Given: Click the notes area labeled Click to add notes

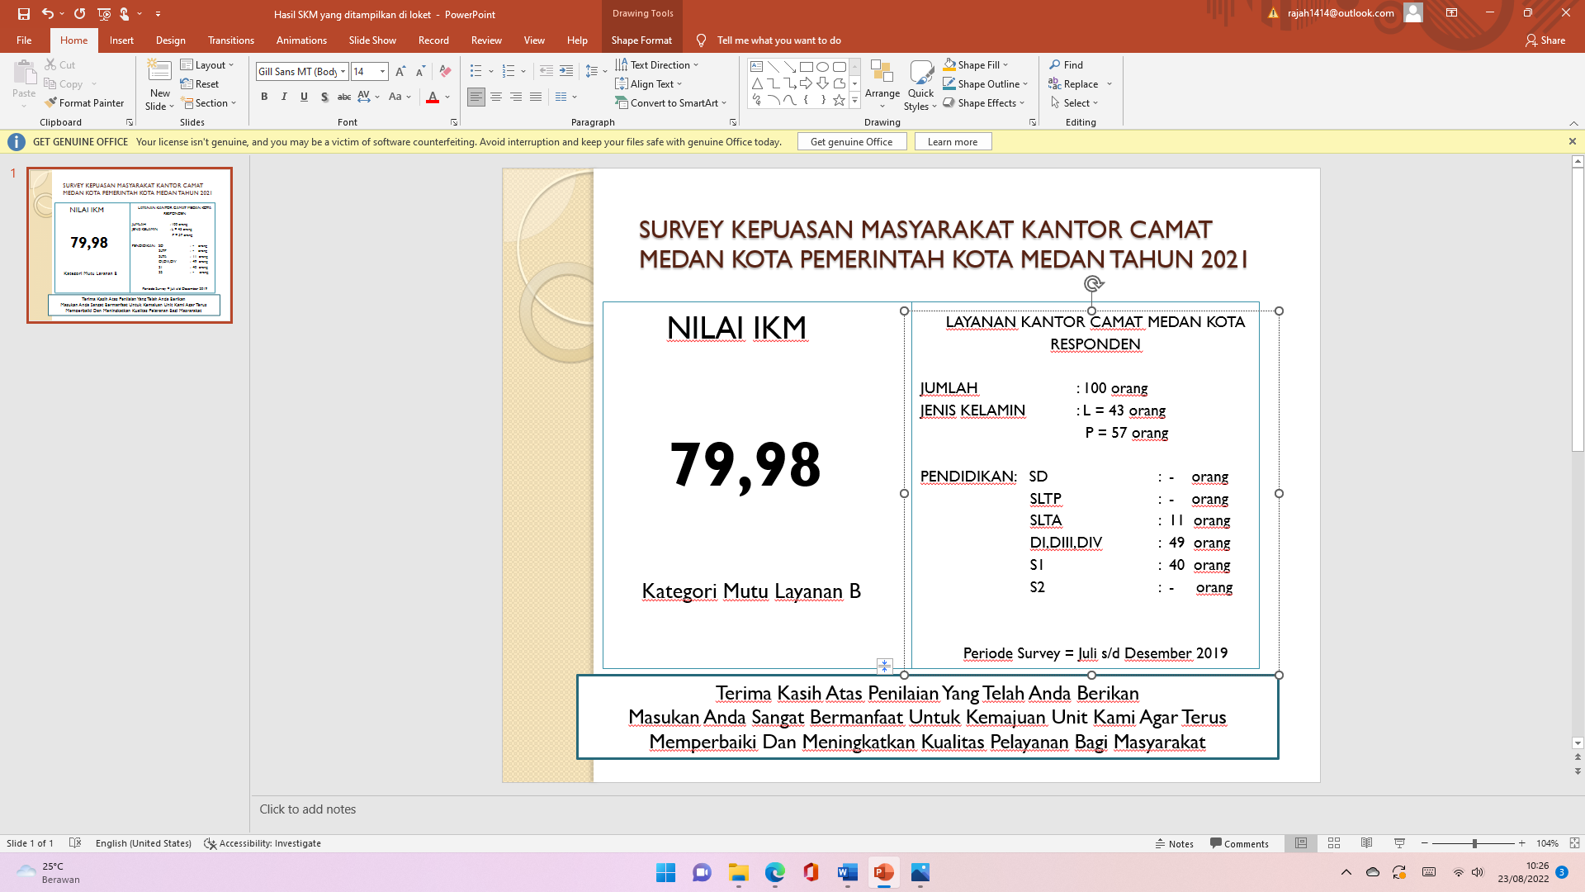Looking at the screenshot, I should coord(308,809).
